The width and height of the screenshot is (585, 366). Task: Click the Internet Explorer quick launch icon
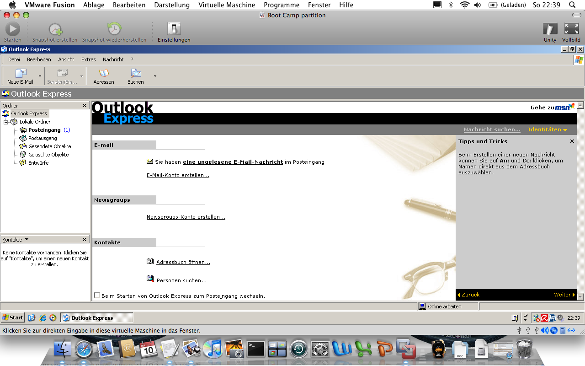click(x=43, y=318)
